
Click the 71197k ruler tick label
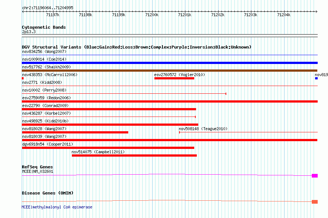pos(53,15)
